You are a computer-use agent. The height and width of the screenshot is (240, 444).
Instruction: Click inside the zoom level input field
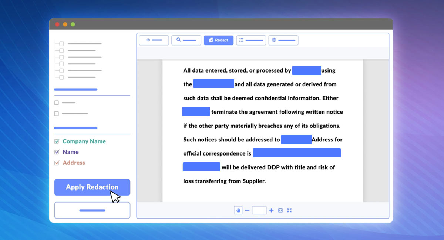(259, 210)
